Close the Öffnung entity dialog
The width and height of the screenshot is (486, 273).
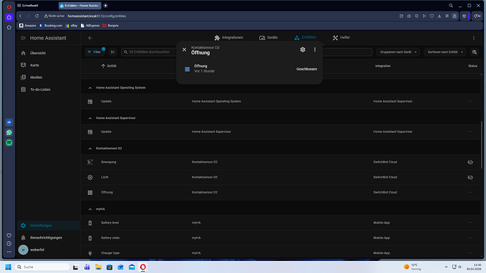184,49
